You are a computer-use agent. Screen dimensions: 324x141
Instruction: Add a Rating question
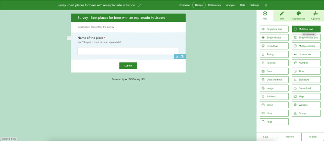tap(274, 54)
